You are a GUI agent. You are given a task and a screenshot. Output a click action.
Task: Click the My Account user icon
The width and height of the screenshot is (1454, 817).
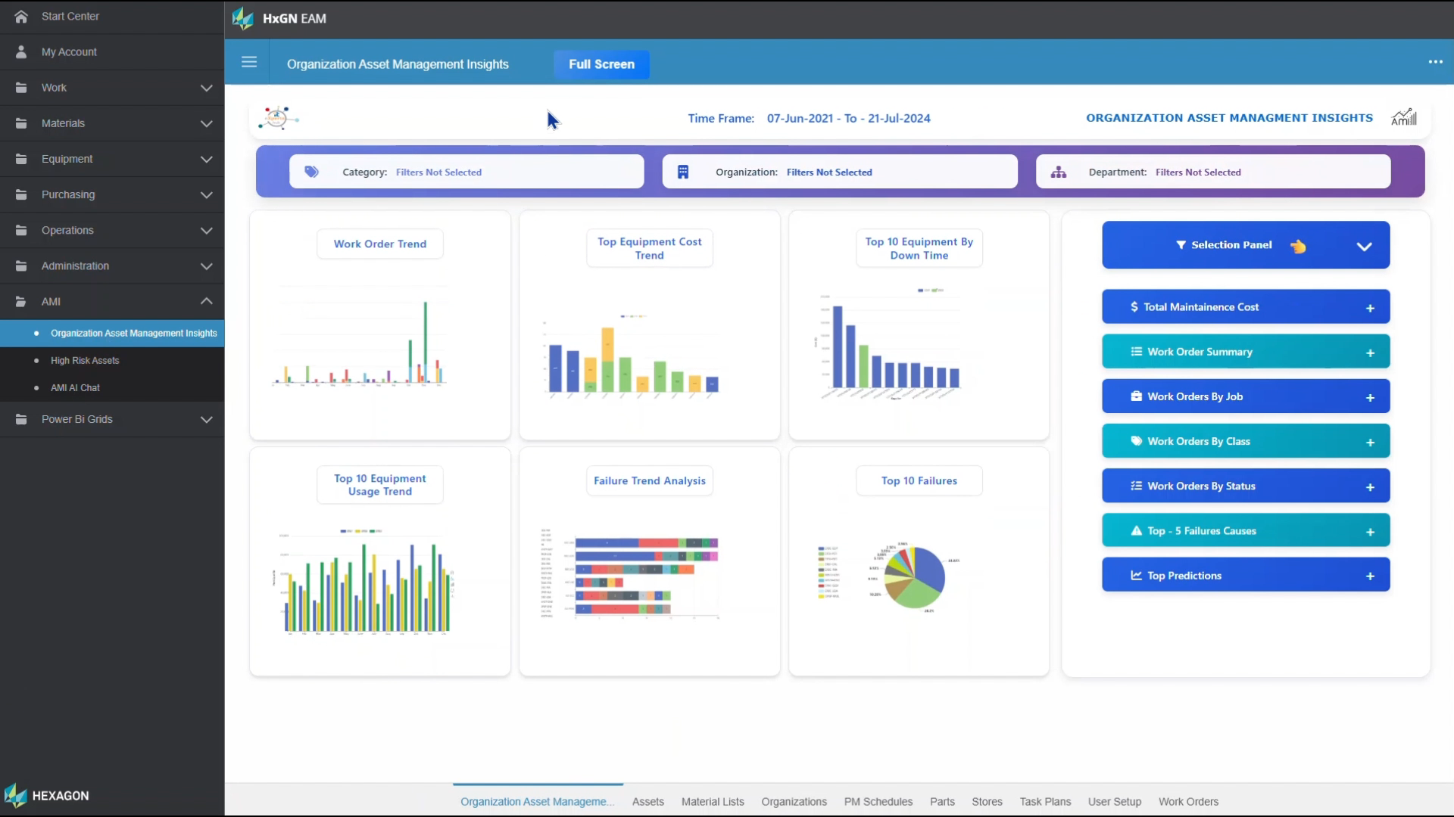pos(20,51)
